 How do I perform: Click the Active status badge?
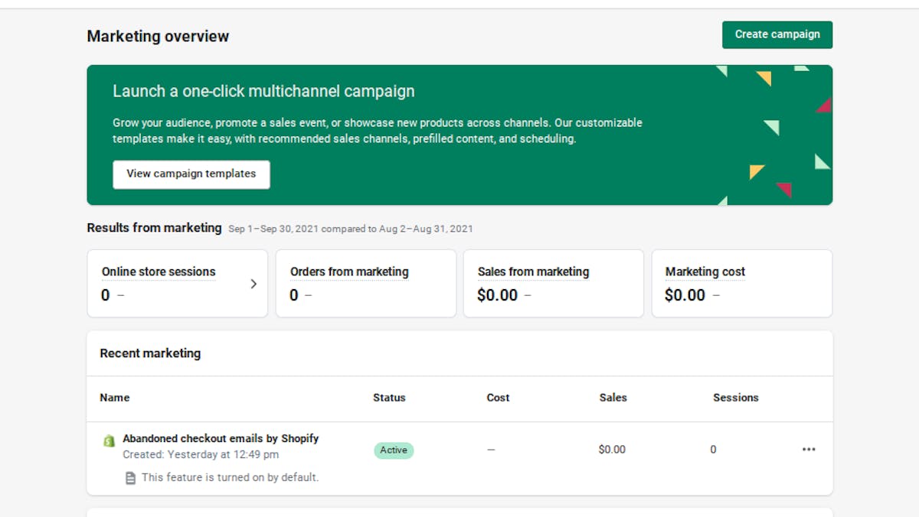click(x=394, y=450)
